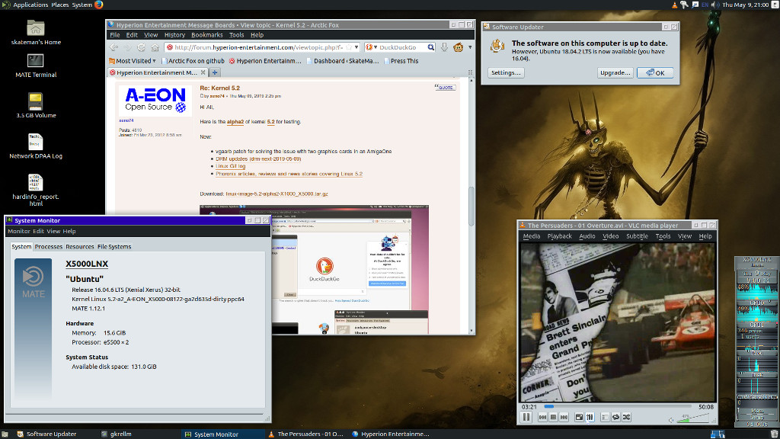
Task: Show the VLC playlist
Action: click(605, 417)
